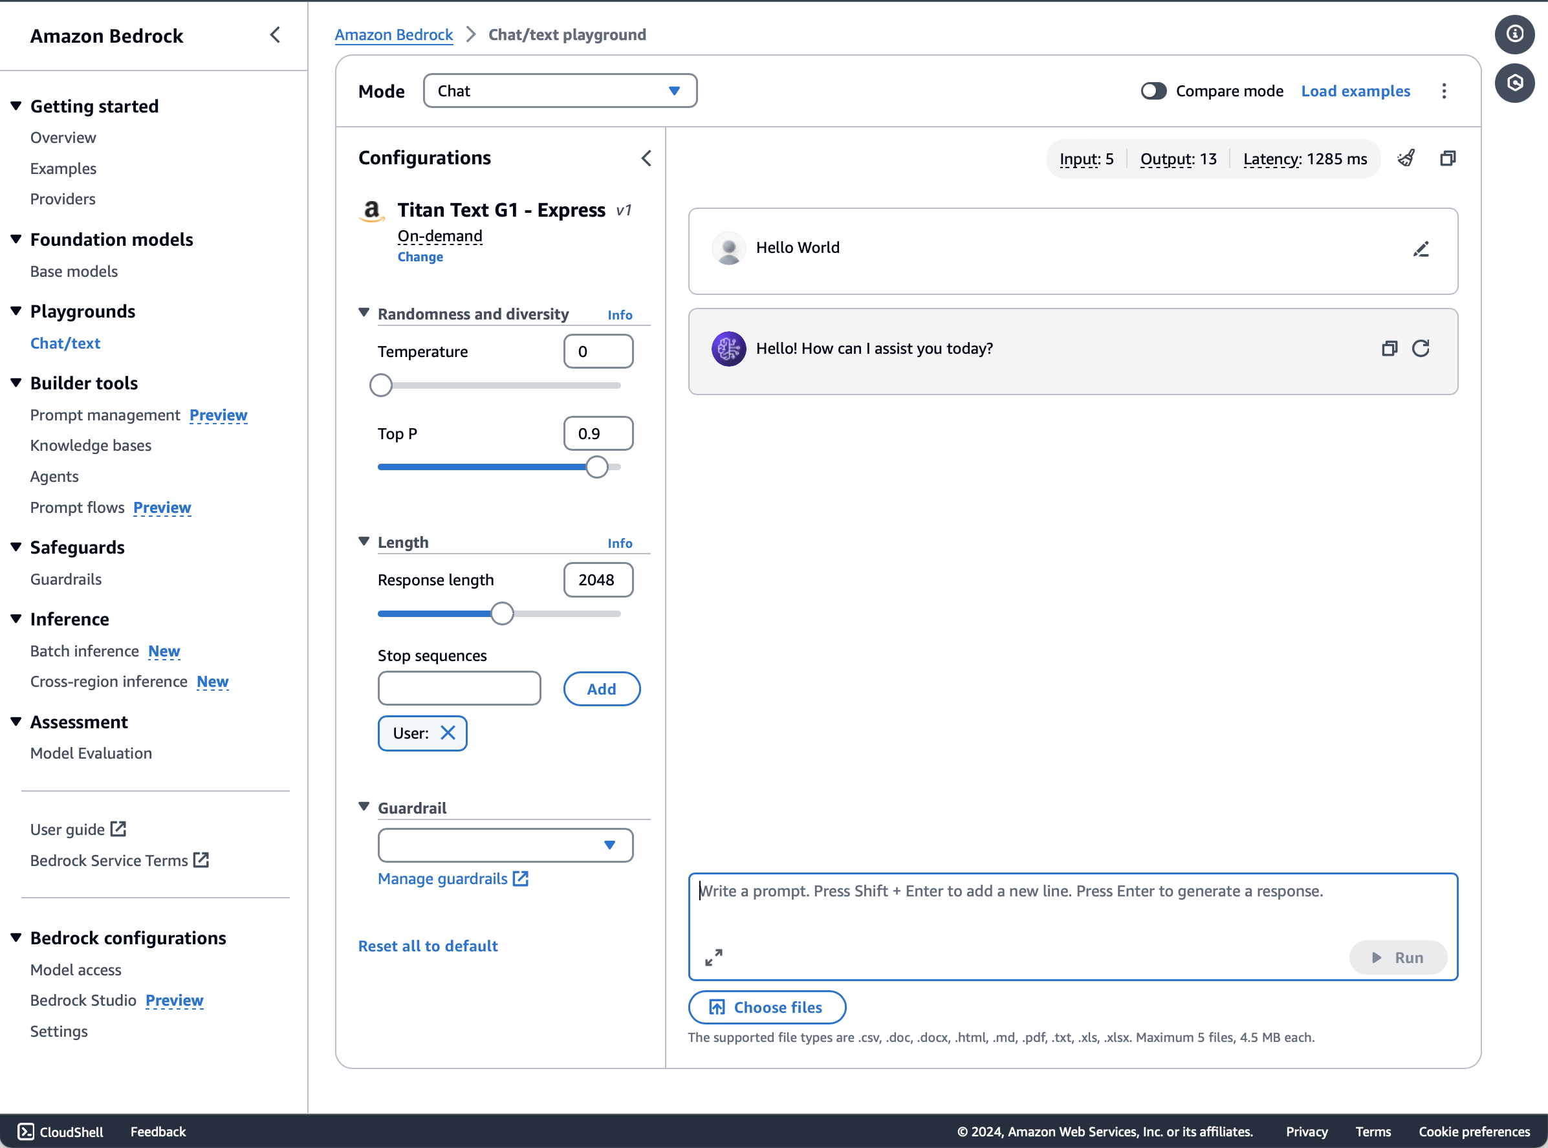Collapse the Guardrail section
Screen dimensions: 1548x1148
(x=364, y=807)
